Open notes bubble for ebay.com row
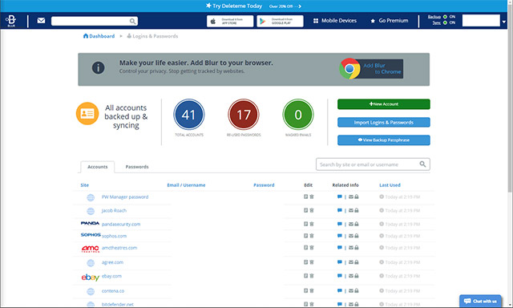Viewport: 513px width, 308px height. click(340, 276)
